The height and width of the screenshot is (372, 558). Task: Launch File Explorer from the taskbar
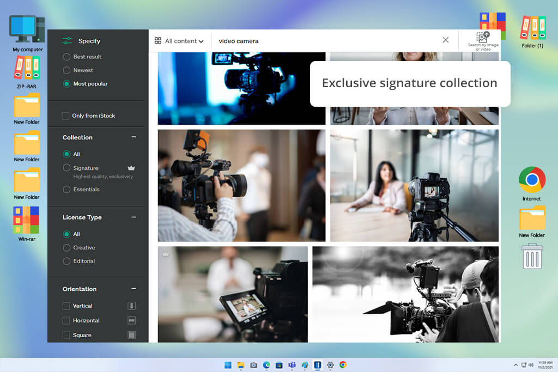pos(241,365)
